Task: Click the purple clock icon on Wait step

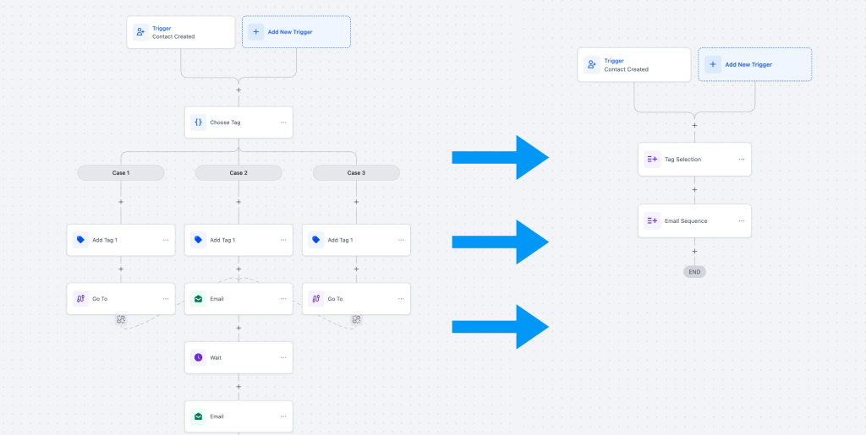Action: click(x=198, y=357)
